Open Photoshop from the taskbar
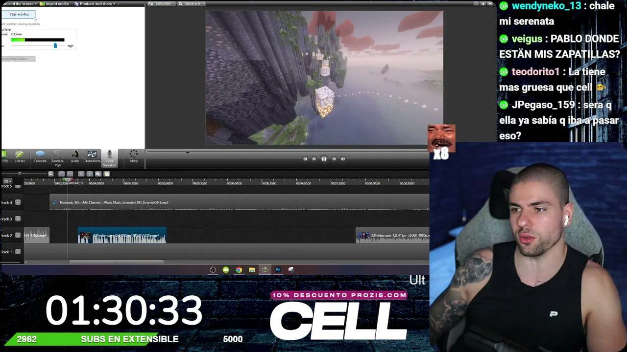 point(278,269)
